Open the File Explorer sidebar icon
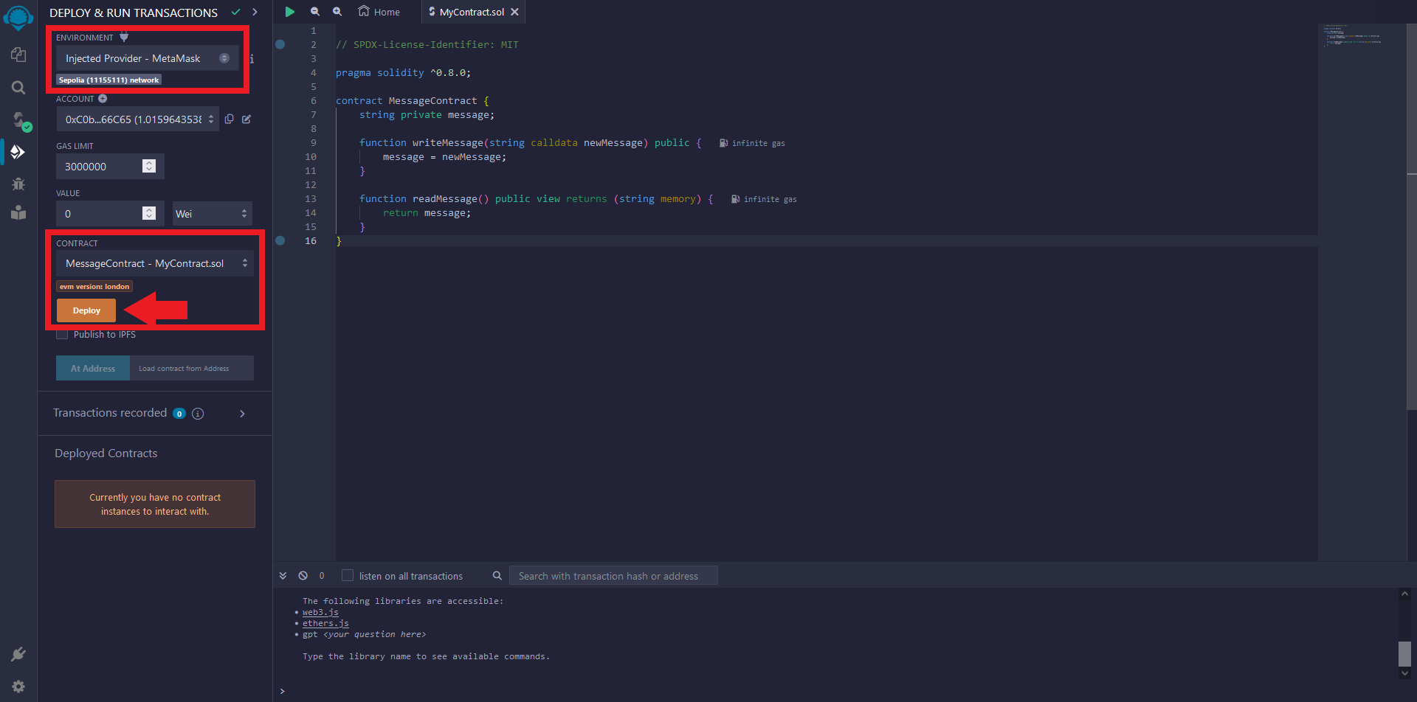 [x=18, y=55]
